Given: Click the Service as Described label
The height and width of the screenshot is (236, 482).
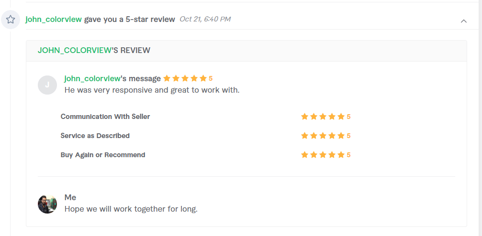Looking at the screenshot, I should coord(95,136).
